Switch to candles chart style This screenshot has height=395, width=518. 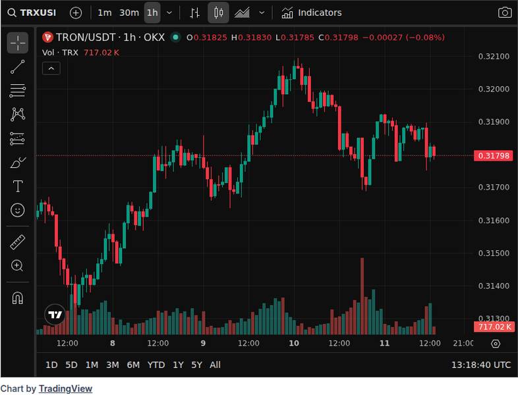(x=218, y=13)
